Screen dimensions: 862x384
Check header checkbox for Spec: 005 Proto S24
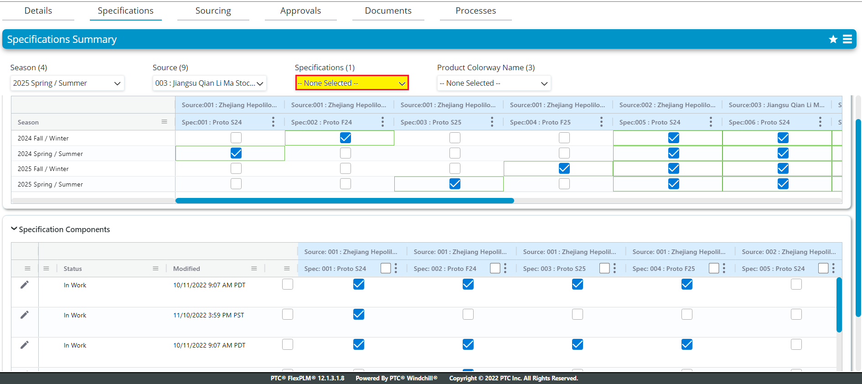(x=823, y=268)
